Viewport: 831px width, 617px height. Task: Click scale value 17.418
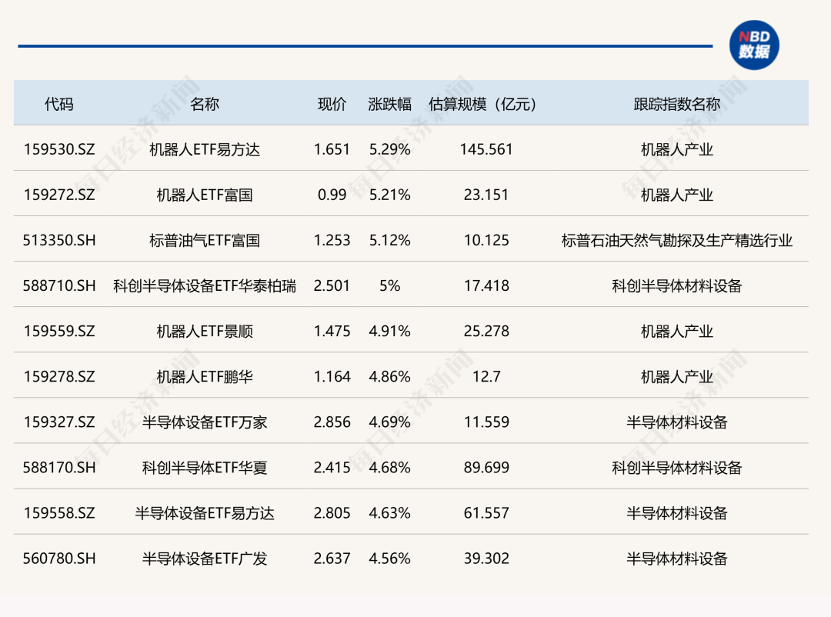click(x=486, y=286)
